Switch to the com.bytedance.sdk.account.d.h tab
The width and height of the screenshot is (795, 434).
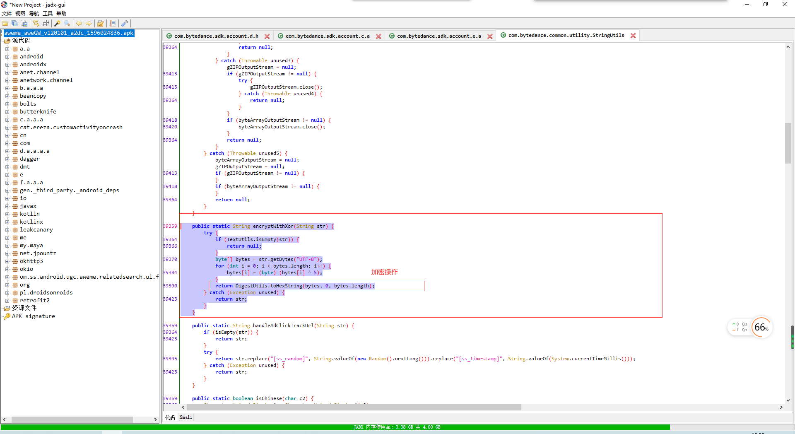pyautogui.click(x=216, y=36)
